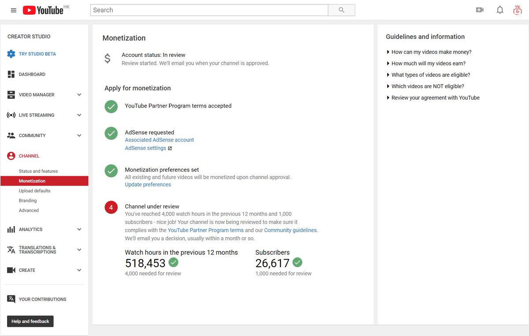Open Branding submenu item
529x336 pixels.
click(28, 201)
